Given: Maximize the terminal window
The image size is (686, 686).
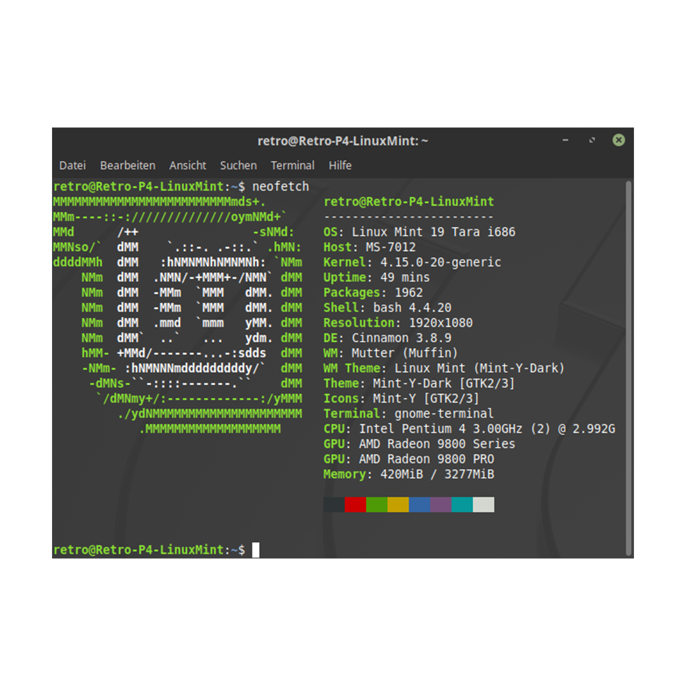Looking at the screenshot, I should pos(592,140).
